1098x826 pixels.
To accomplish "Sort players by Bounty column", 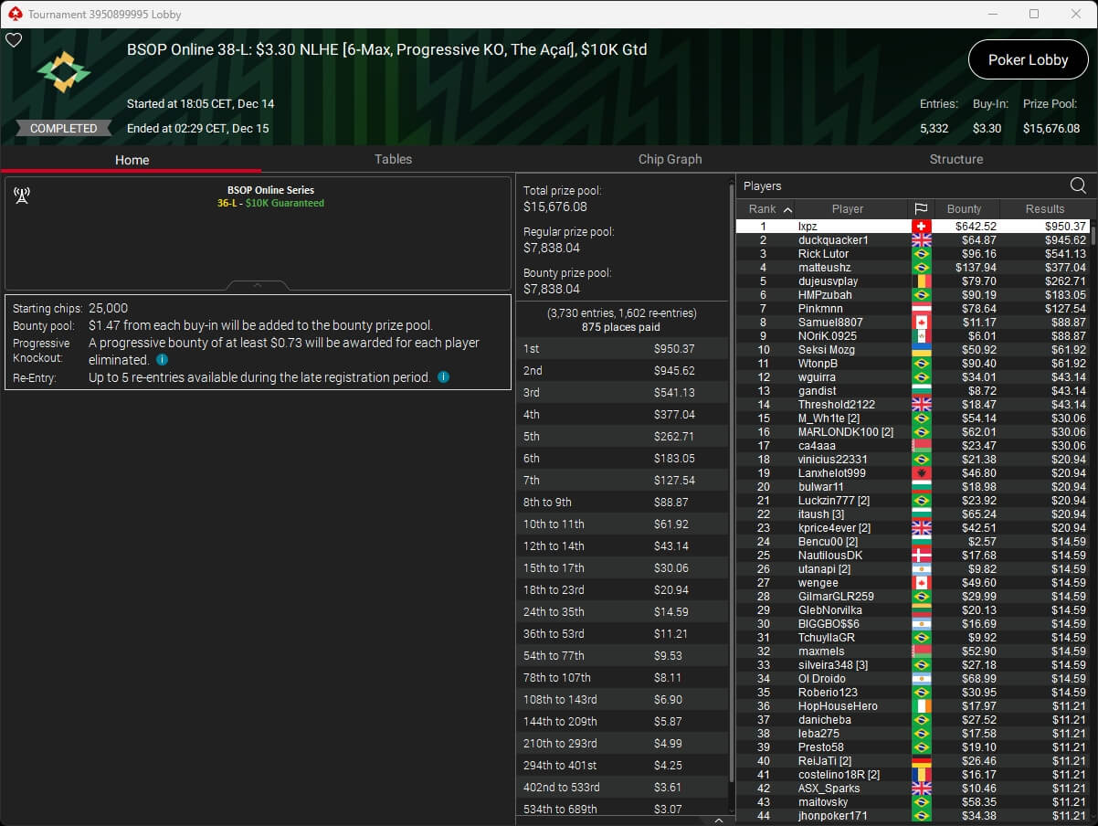I will 964,208.
